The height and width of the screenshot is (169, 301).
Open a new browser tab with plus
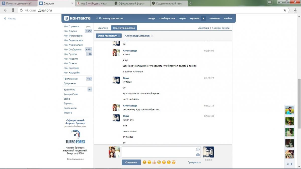click(191, 3)
